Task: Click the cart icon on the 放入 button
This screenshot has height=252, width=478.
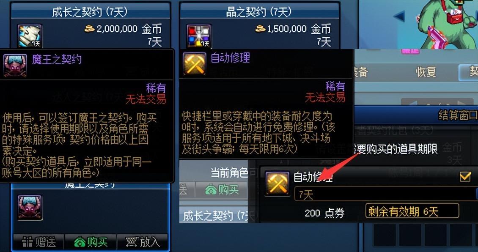Action: click(x=132, y=242)
